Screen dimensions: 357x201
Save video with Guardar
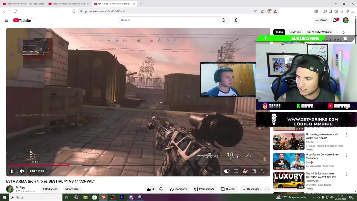[x=228, y=189]
